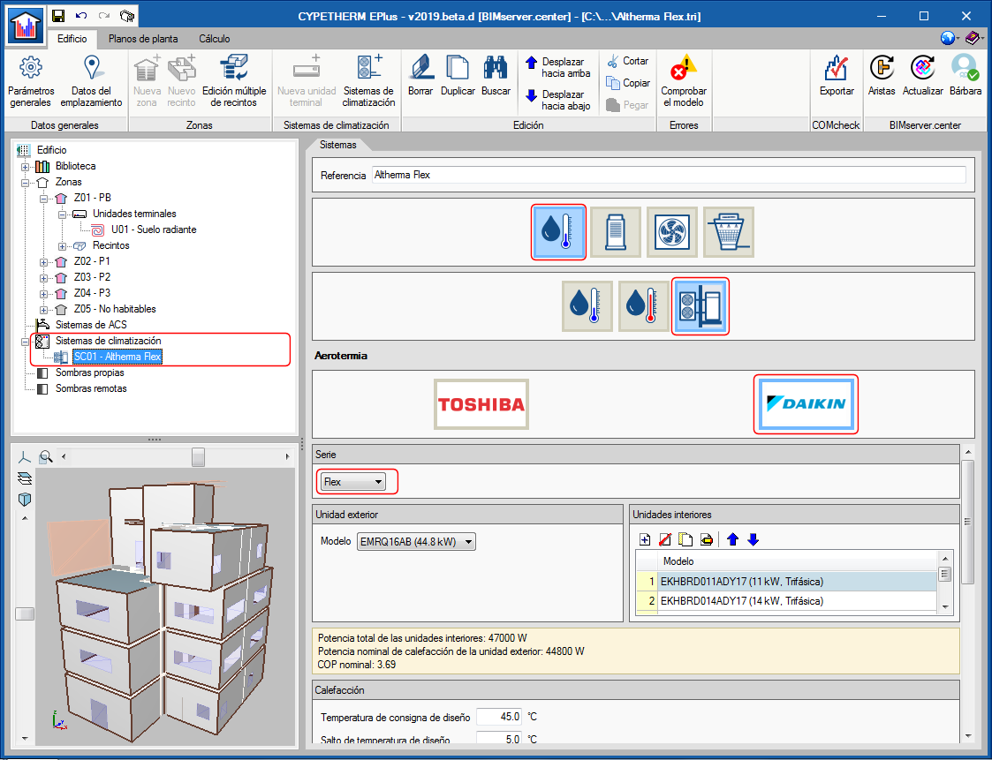This screenshot has width=992, height=760.
Task: Undo the last action
Action: pyautogui.click(x=81, y=16)
